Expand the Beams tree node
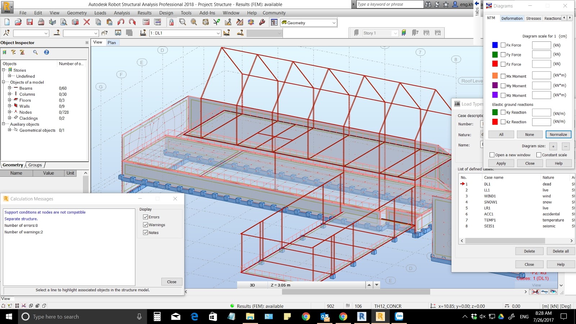This screenshot has height=324, width=576. tap(10, 88)
